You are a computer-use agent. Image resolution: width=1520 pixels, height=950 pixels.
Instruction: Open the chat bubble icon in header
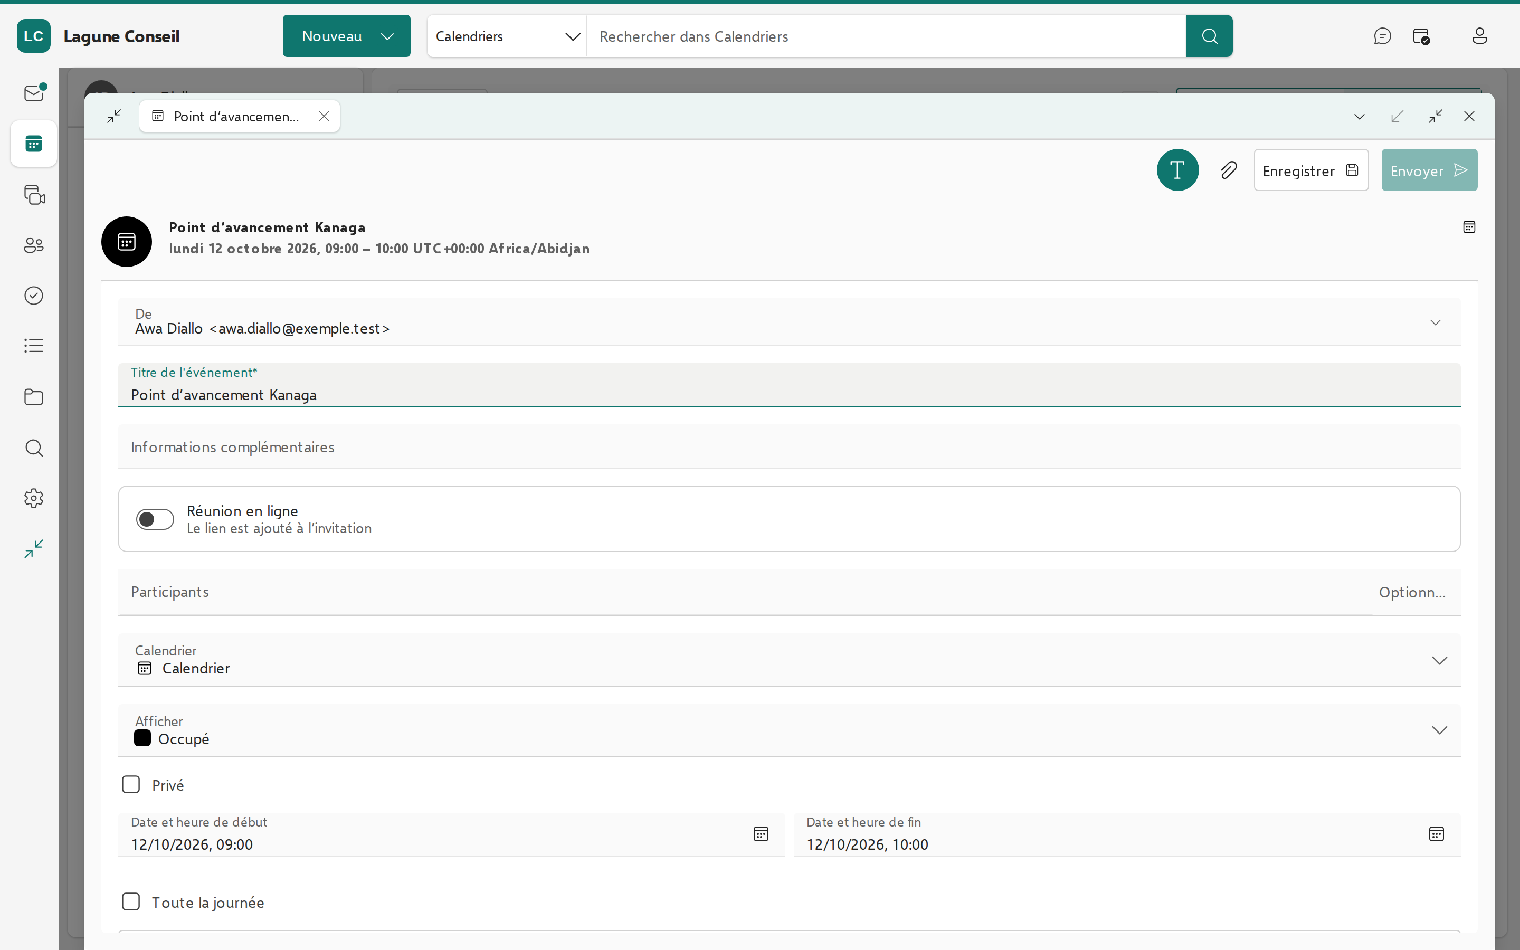click(1382, 36)
